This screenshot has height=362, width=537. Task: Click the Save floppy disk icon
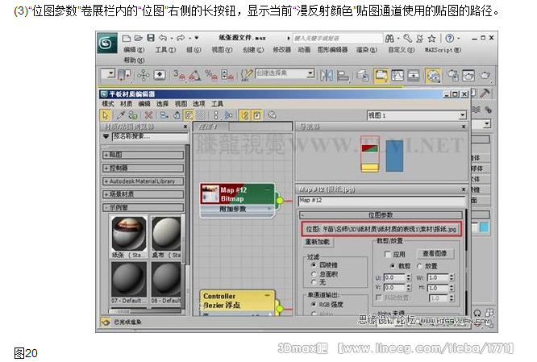tap(151, 38)
